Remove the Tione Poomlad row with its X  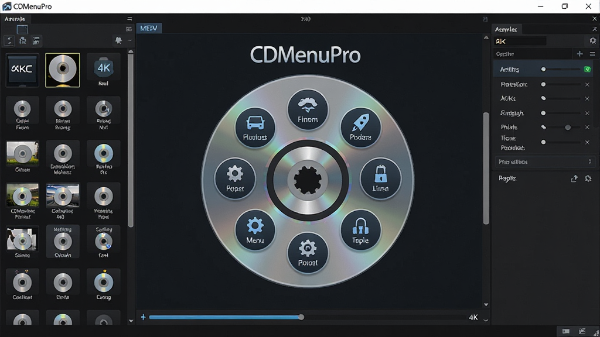tap(587, 142)
